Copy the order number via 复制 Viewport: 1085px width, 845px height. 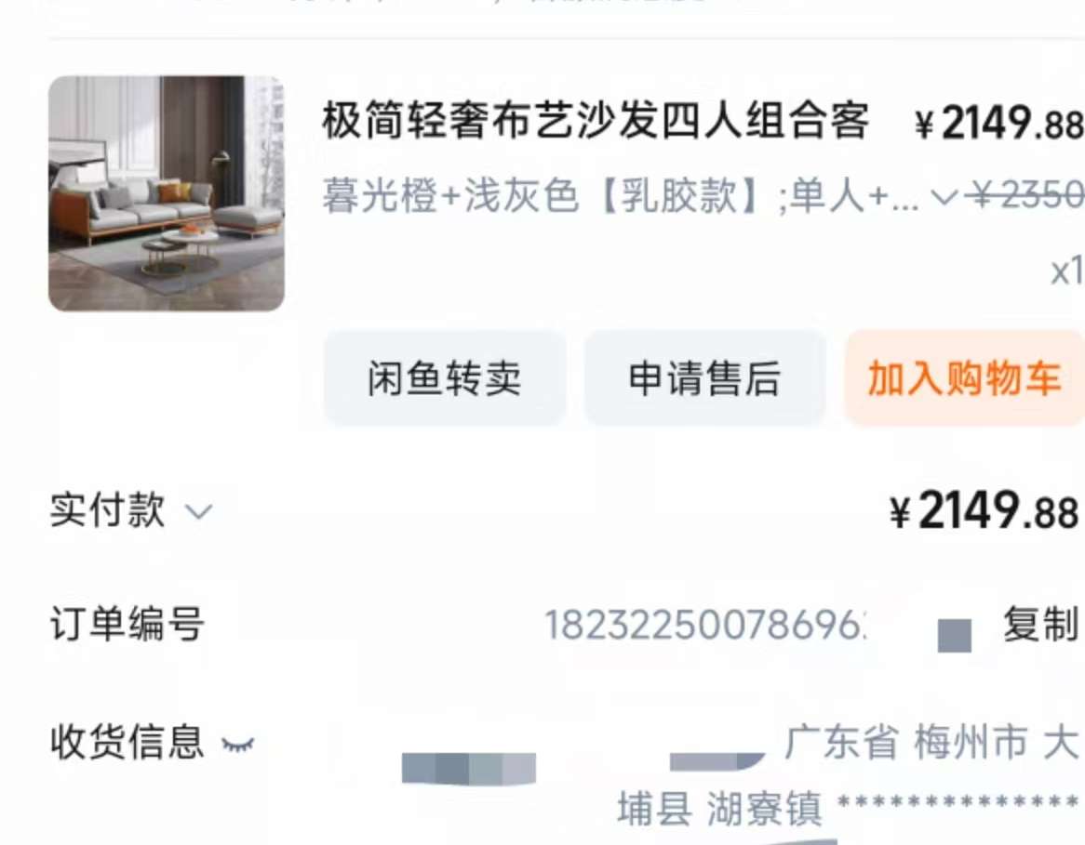1041,625
